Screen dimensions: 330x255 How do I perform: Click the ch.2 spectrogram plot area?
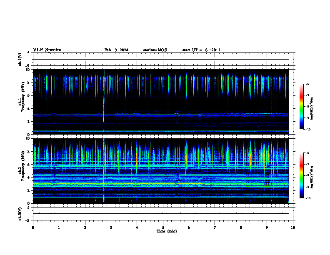(160, 171)
